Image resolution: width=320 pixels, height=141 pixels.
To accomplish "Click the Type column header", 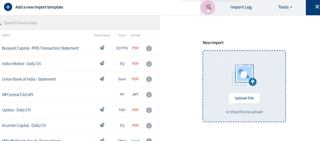I will point(122,35).
